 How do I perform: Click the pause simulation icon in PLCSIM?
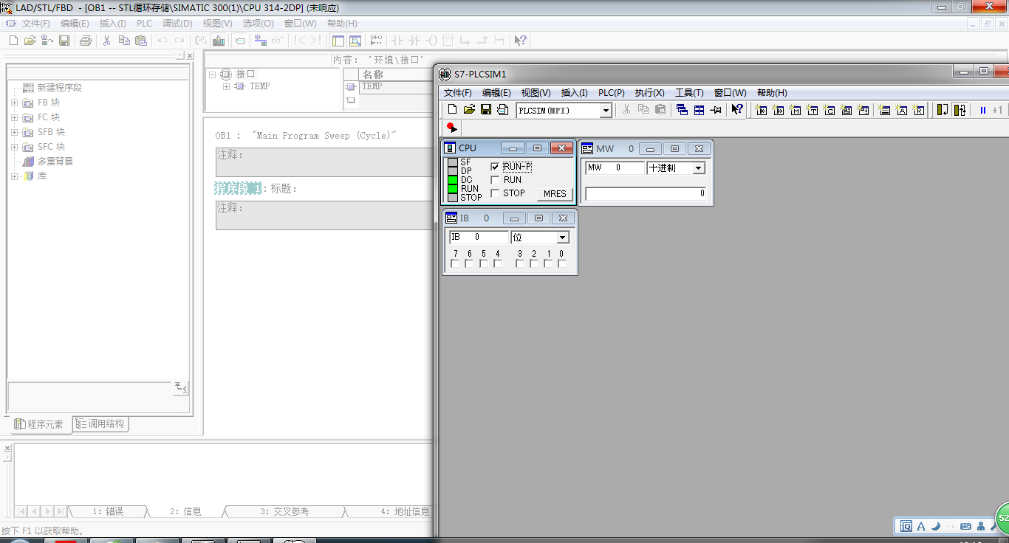(x=983, y=110)
